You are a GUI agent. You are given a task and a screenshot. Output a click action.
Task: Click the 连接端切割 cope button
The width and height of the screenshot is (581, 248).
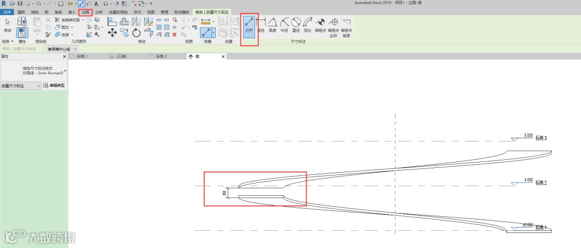(67, 20)
